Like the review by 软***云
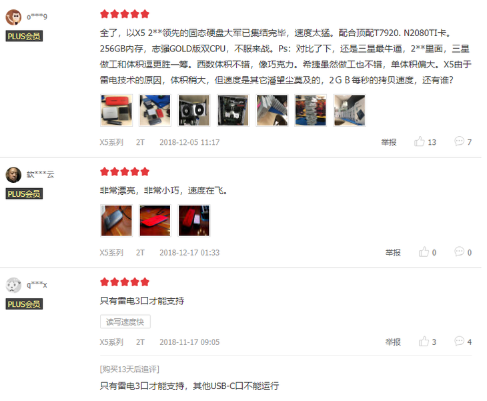The image size is (487, 401). [424, 252]
